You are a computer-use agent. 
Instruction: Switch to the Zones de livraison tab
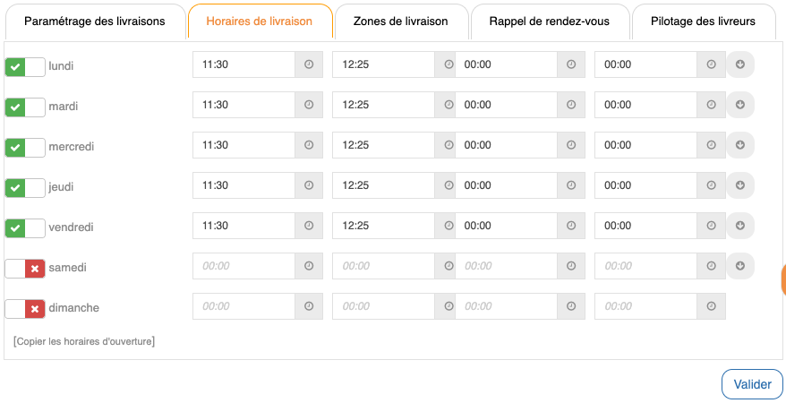point(400,21)
